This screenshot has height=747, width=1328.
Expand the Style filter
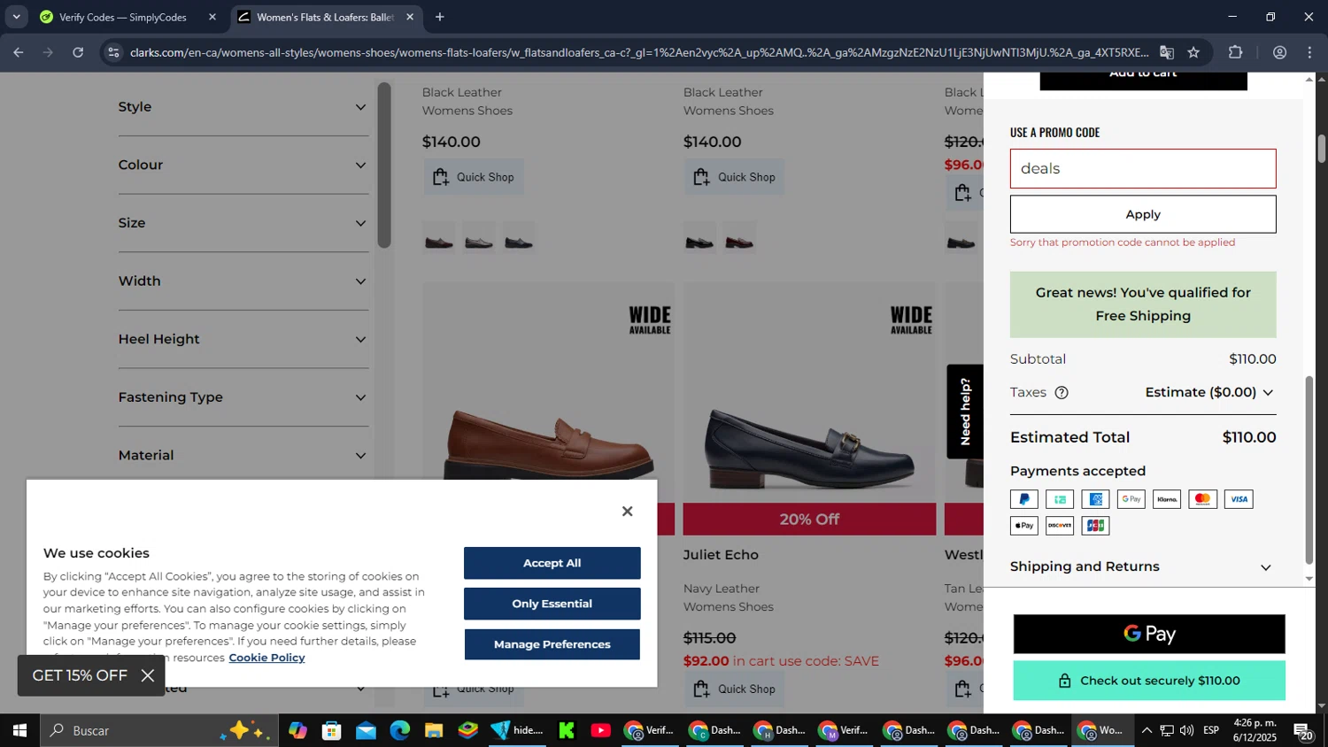pos(243,107)
